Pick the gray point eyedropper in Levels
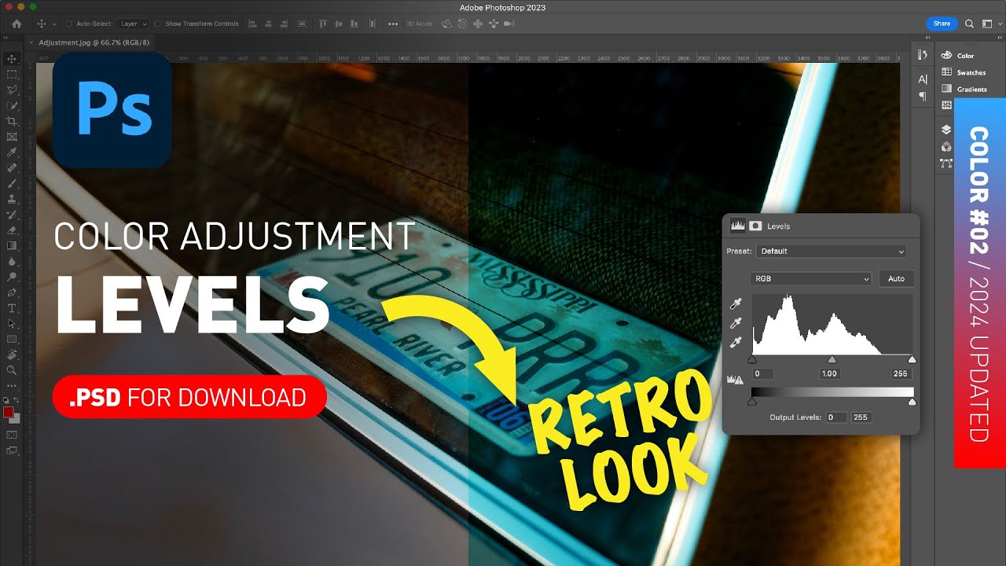 click(x=736, y=323)
